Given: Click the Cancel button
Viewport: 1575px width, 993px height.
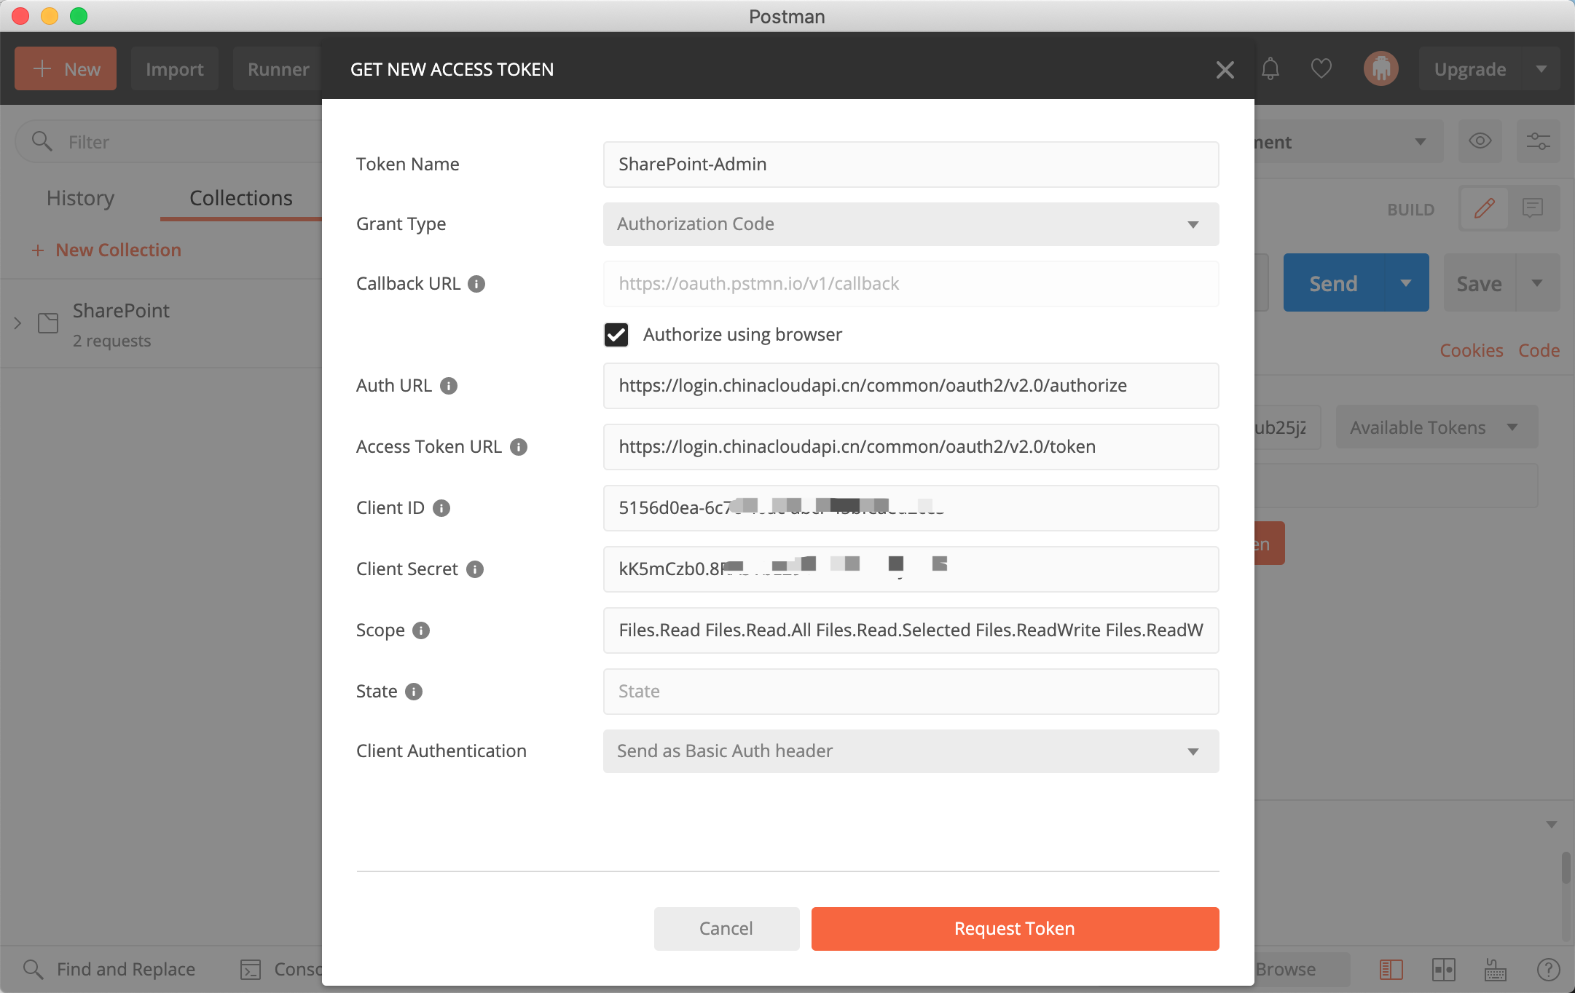Looking at the screenshot, I should (726, 929).
